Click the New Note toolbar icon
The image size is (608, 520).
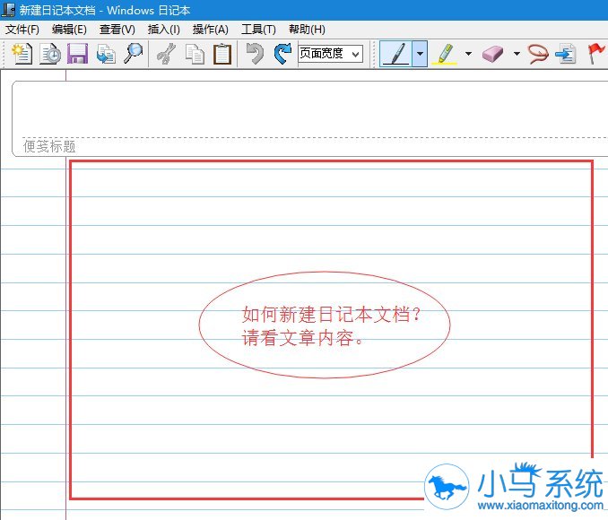coord(22,54)
